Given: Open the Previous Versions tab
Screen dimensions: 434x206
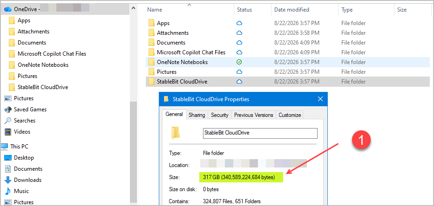Looking at the screenshot, I should click(x=253, y=115).
